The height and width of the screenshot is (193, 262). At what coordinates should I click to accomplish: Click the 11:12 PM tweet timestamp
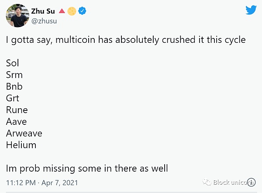22,182
